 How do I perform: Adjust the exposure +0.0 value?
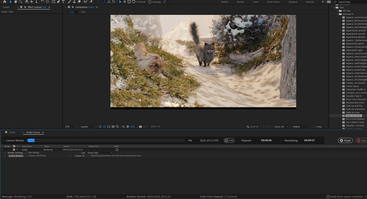click(132, 126)
